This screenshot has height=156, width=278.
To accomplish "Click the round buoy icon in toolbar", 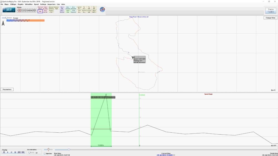I will point(102,9).
